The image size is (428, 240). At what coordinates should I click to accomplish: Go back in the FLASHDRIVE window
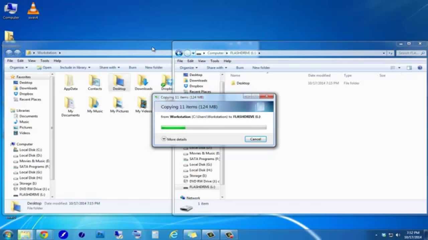(179, 53)
